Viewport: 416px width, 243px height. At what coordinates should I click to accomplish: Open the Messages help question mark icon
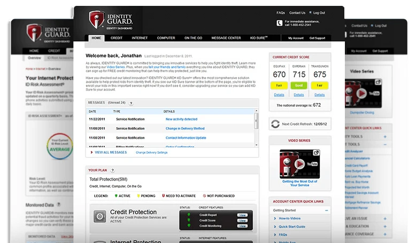point(131,104)
